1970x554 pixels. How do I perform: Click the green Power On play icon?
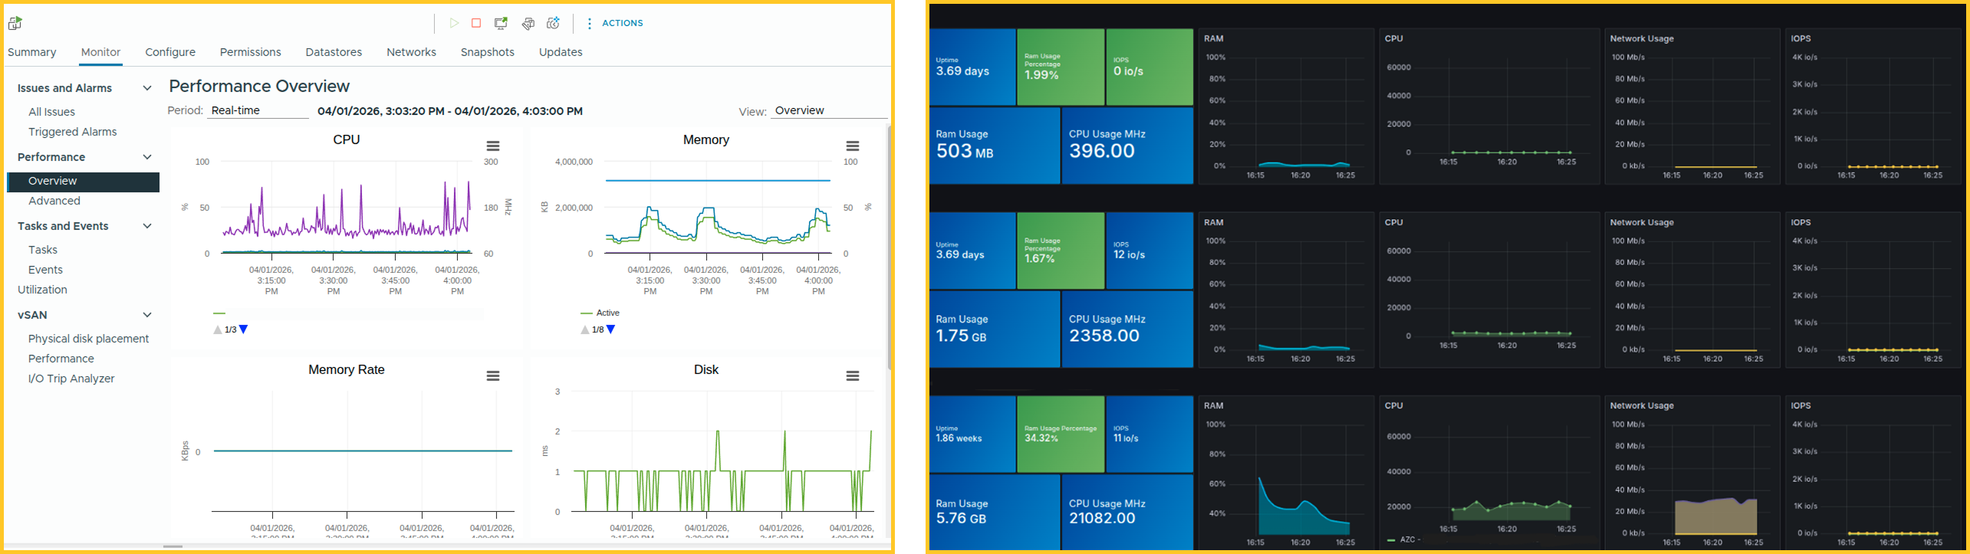point(454,23)
